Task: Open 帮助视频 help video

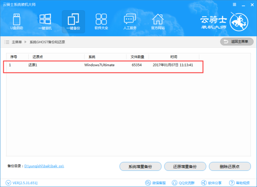Action: (239, 183)
